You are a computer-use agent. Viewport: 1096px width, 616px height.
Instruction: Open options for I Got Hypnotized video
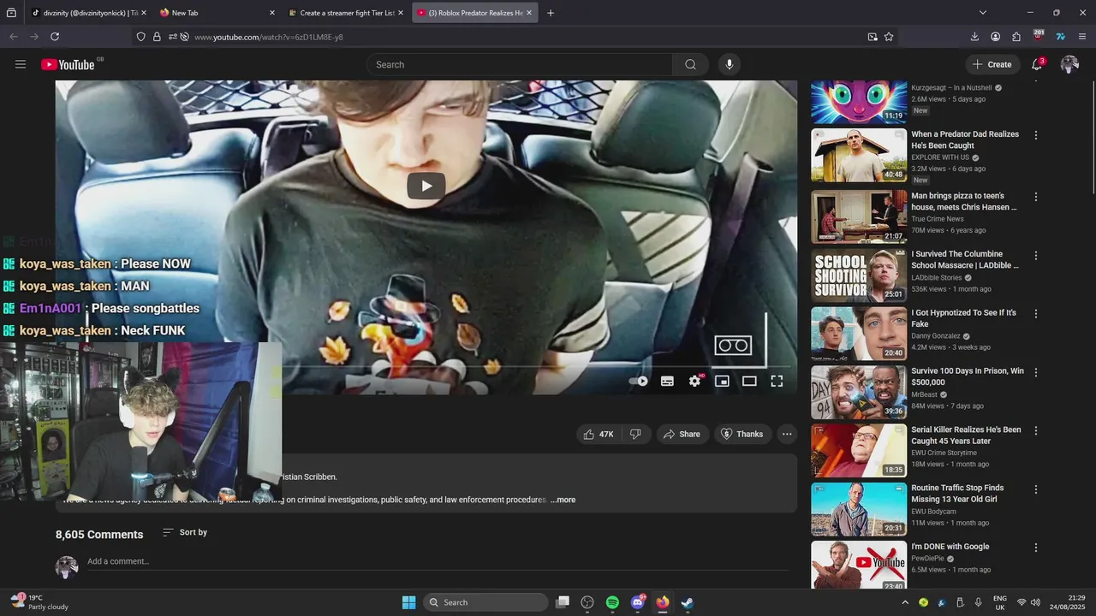click(x=1036, y=314)
